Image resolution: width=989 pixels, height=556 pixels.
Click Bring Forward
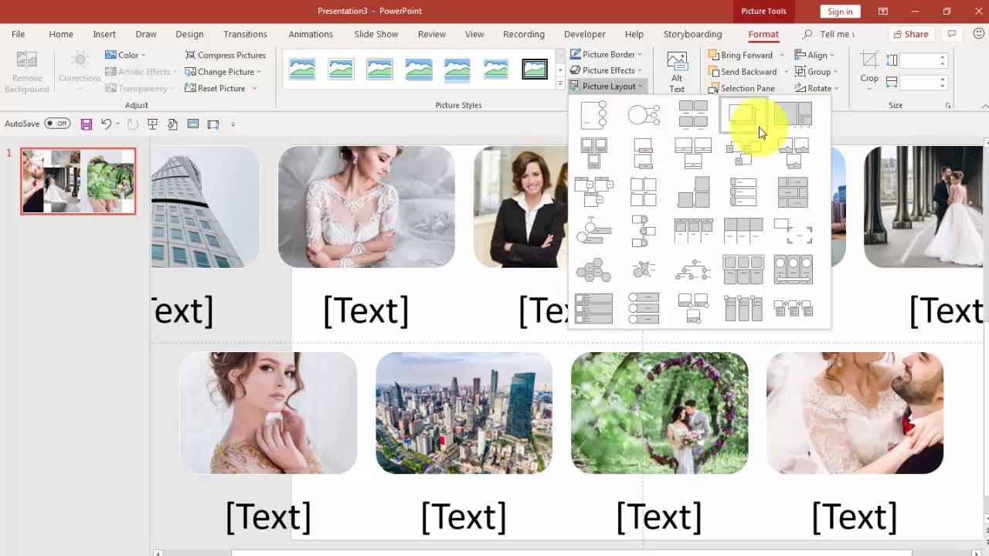[x=740, y=55]
